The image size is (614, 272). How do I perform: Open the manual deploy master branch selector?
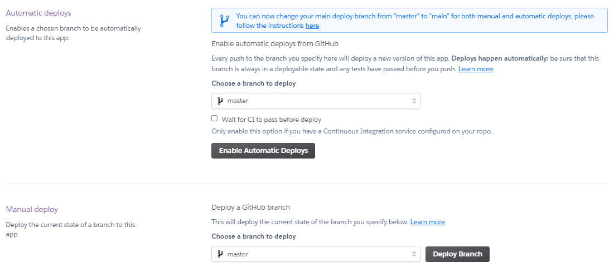(316, 254)
